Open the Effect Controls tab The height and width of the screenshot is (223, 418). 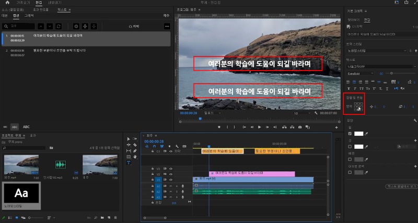(41, 10)
